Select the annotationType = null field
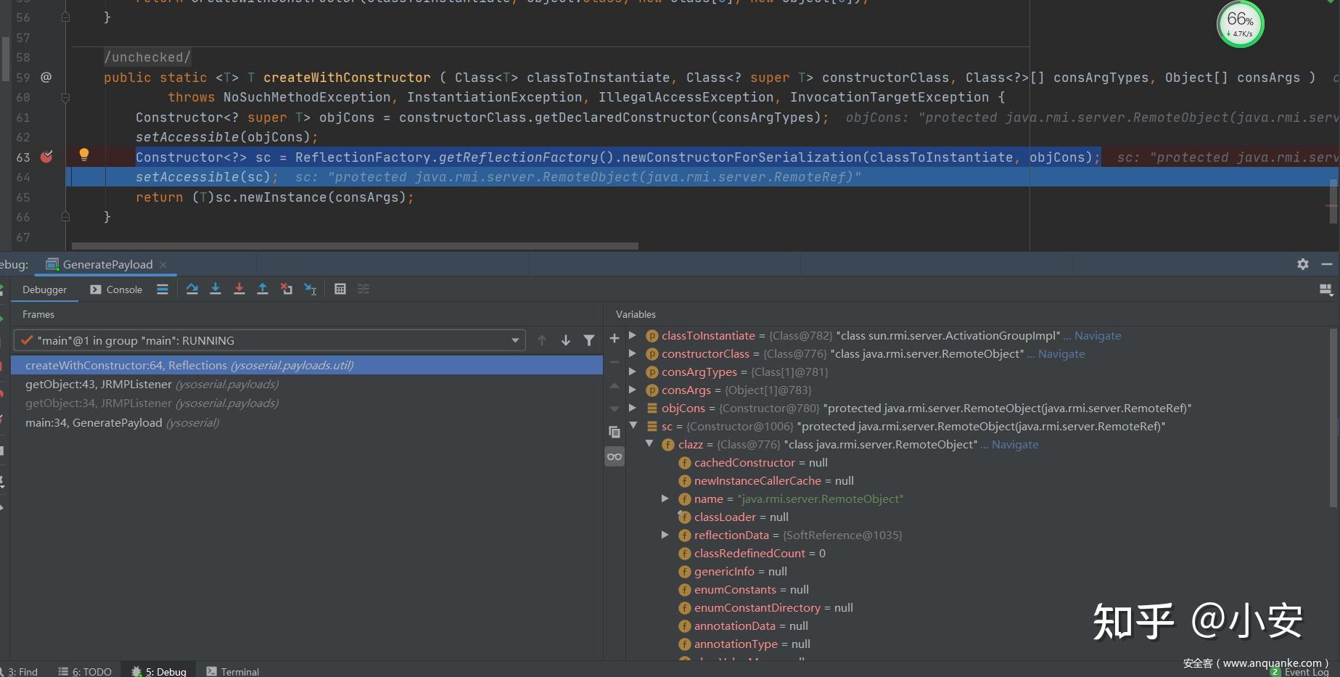 [x=744, y=644]
